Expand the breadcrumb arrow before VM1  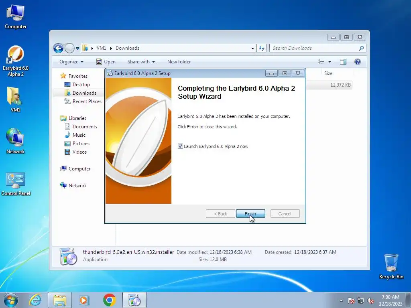coord(92,48)
